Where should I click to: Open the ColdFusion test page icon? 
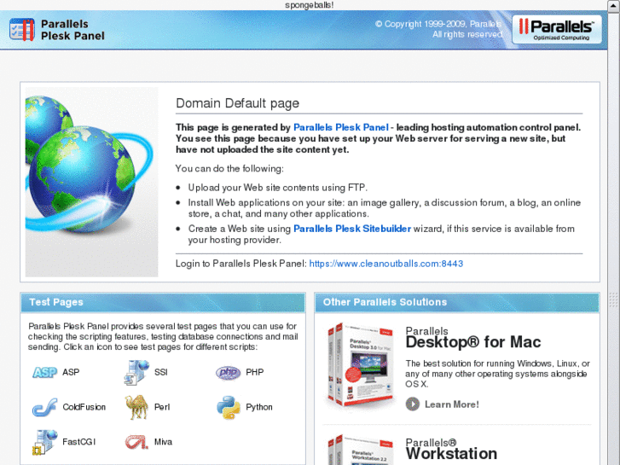pyautogui.click(x=44, y=407)
